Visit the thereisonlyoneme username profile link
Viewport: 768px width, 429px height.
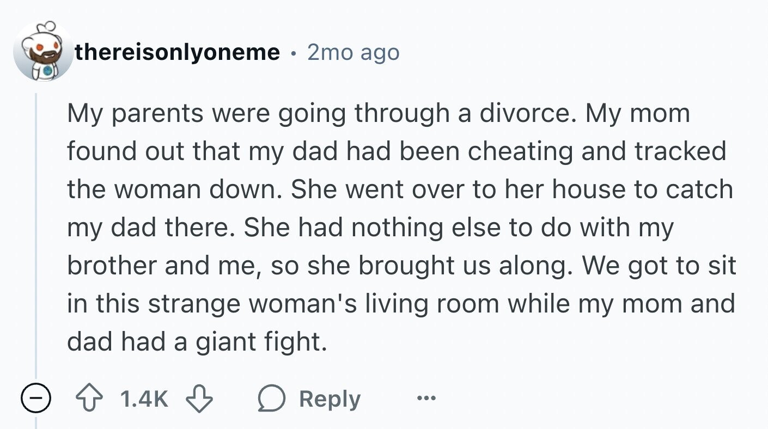(178, 52)
